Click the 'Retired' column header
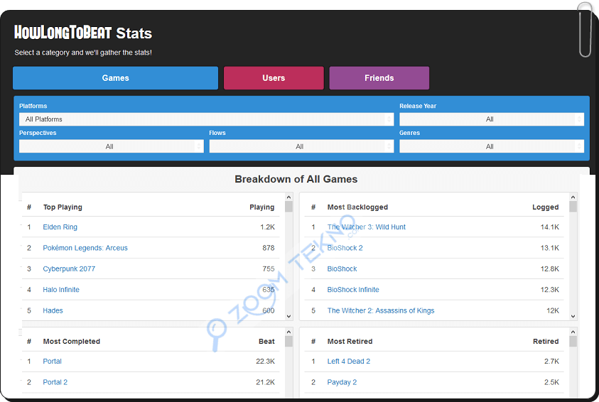 546,342
